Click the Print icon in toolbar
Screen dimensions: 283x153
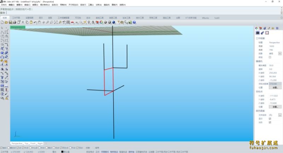tap(15, 22)
